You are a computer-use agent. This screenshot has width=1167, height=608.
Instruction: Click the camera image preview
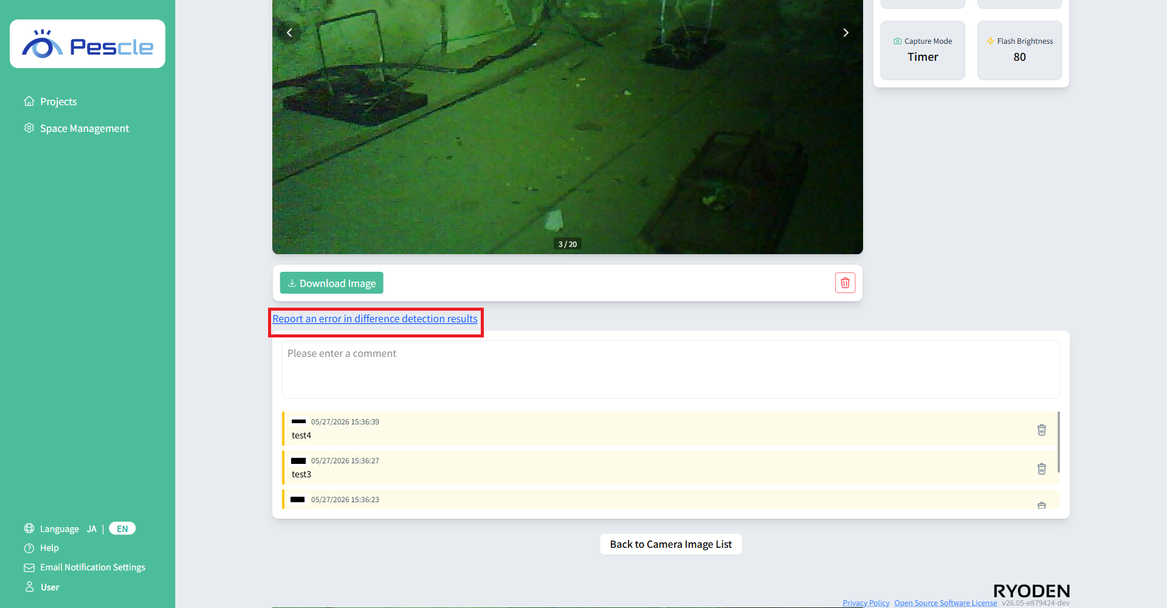(x=568, y=126)
